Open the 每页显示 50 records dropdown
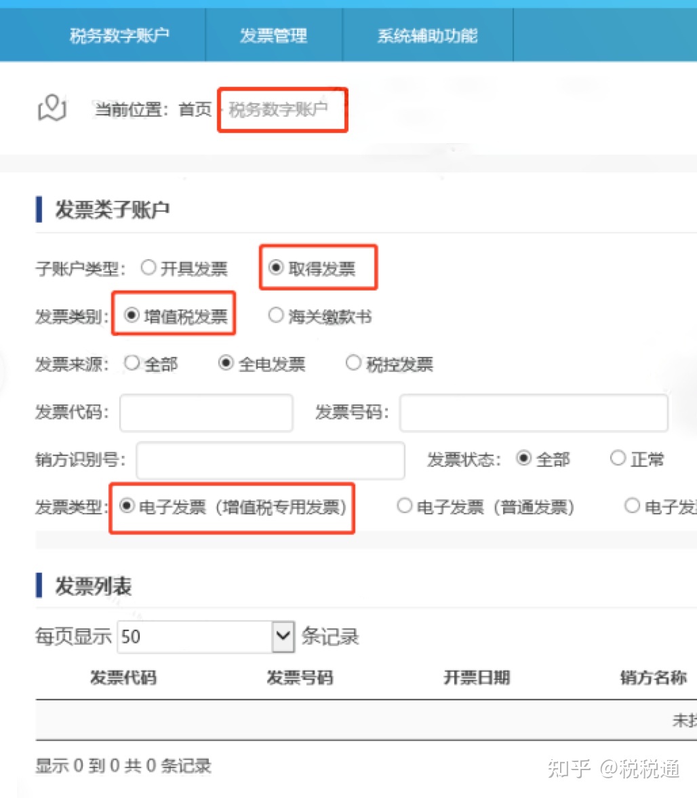This screenshot has height=798, width=697. pos(206,636)
